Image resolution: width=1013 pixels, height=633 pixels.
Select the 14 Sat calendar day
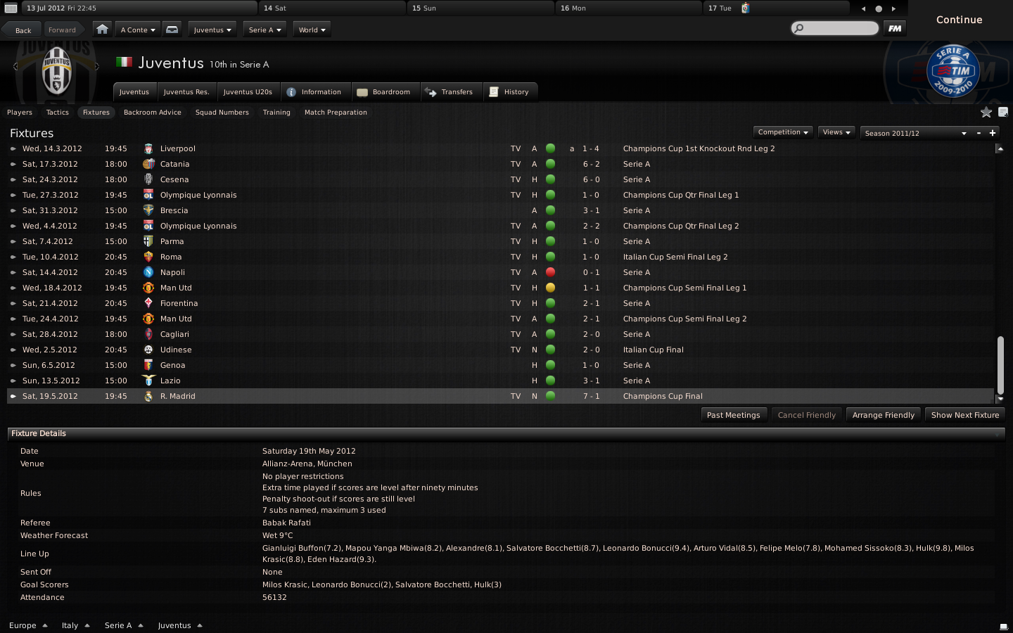331,8
